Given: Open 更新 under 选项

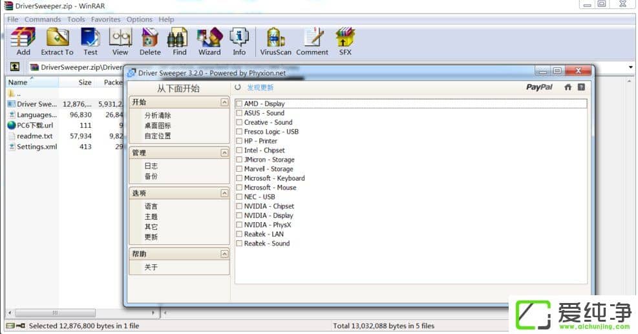Looking at the screenshot, I should click(151, 236).
